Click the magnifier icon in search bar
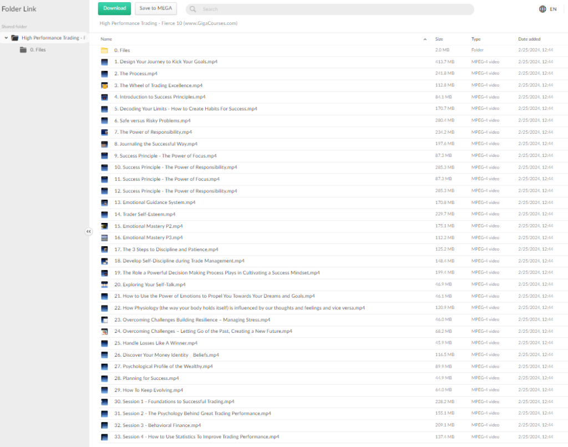 pos(194,9)
